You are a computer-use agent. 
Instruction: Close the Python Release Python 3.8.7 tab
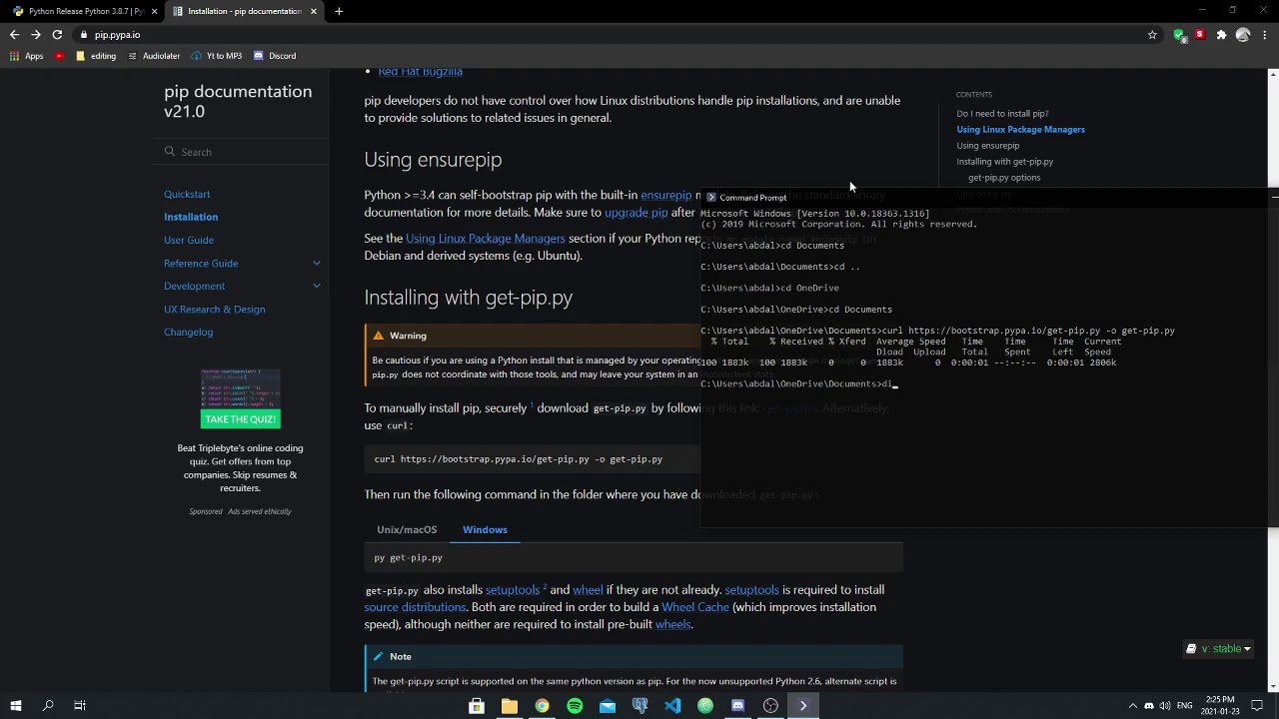point(154,11)
